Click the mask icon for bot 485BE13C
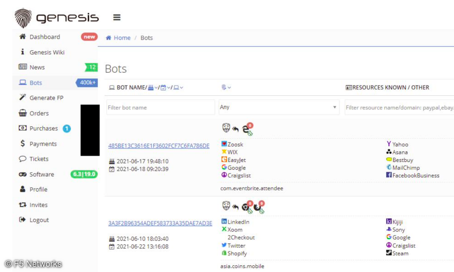The image size is (454, 272). click(x=226, y=128)
